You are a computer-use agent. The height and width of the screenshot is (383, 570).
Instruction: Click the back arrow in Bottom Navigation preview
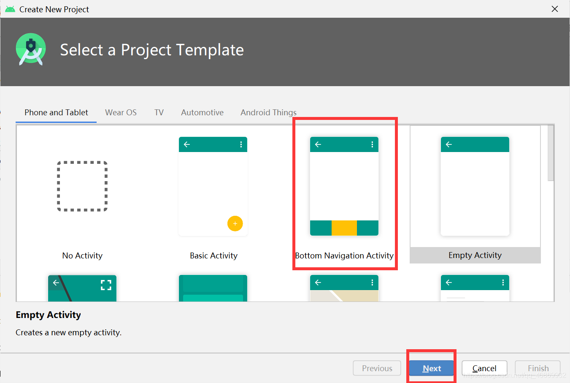click(318, 144)
